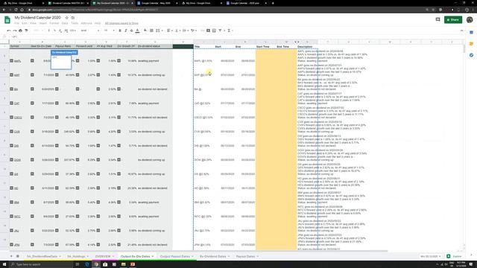Open the horizontal align dropdown
477x268 pixels.
(169, 31)
